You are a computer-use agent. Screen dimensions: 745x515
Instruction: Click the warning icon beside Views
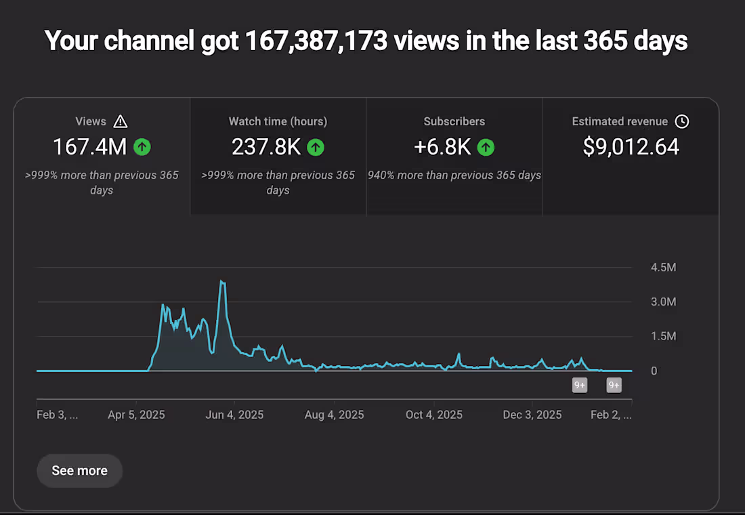point(121,121)
